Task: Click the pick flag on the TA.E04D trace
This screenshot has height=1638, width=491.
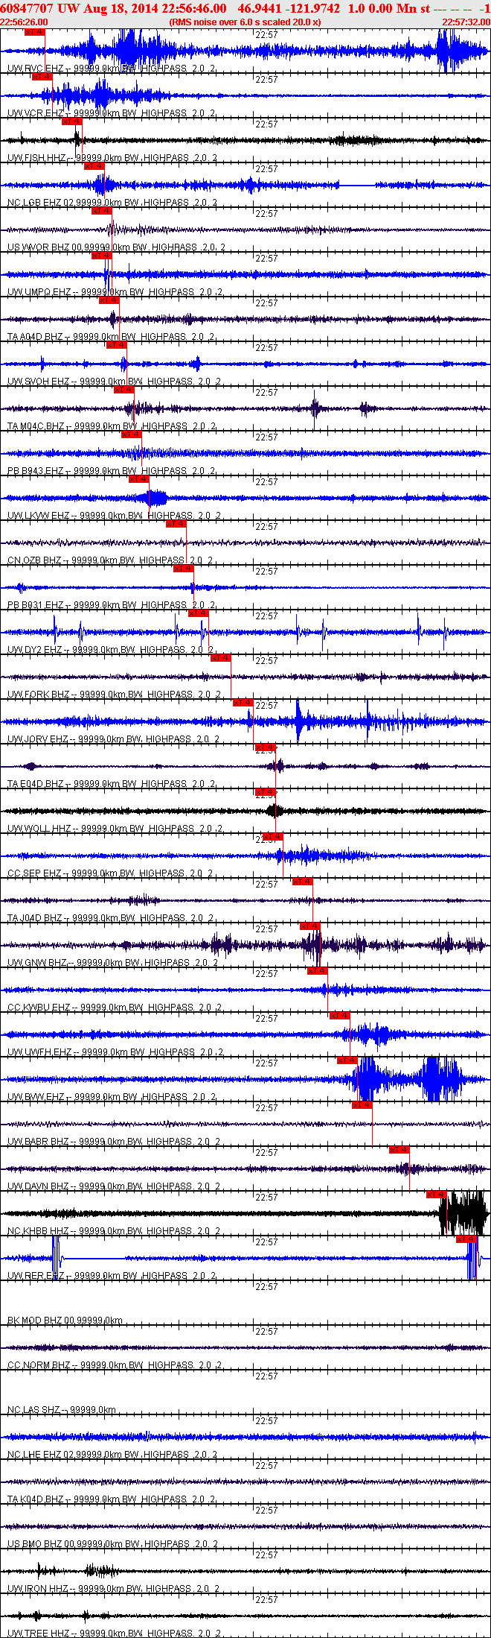Action: pyautogui.click(x=266, y=747)
